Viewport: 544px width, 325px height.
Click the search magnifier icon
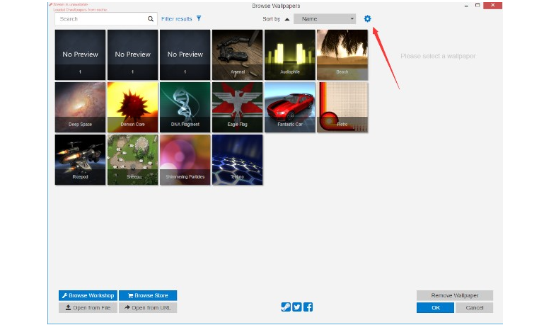pyautogui.click(x=150, y=18)
